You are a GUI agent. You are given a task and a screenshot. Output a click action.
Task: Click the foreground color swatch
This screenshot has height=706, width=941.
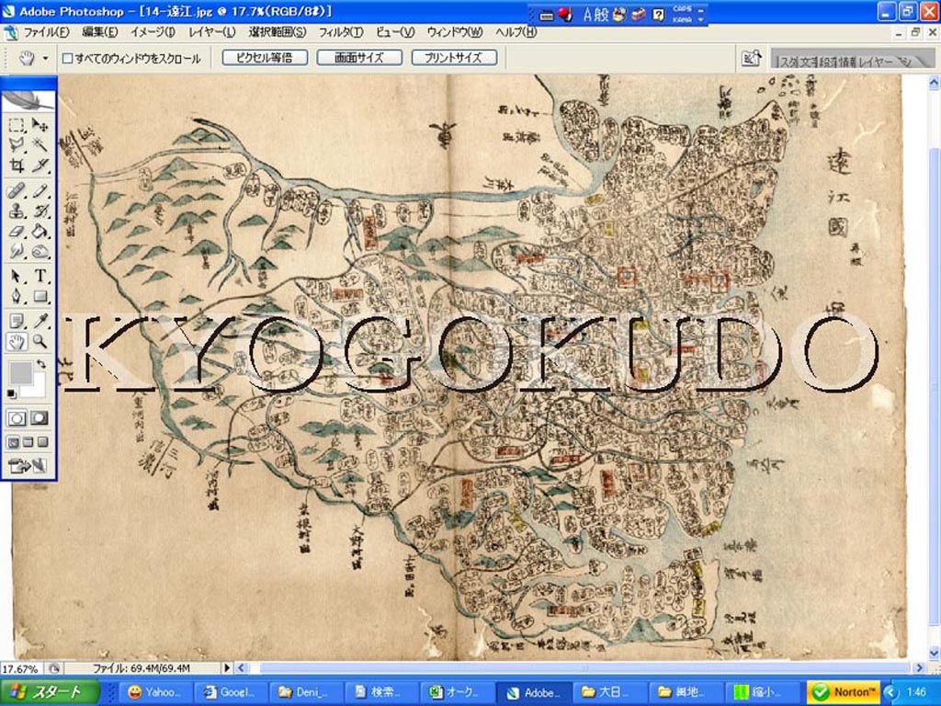[20, 373]
